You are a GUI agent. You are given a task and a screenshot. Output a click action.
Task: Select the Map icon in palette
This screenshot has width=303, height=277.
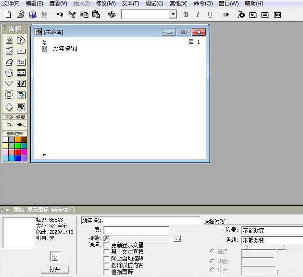[x=21, y=62]
